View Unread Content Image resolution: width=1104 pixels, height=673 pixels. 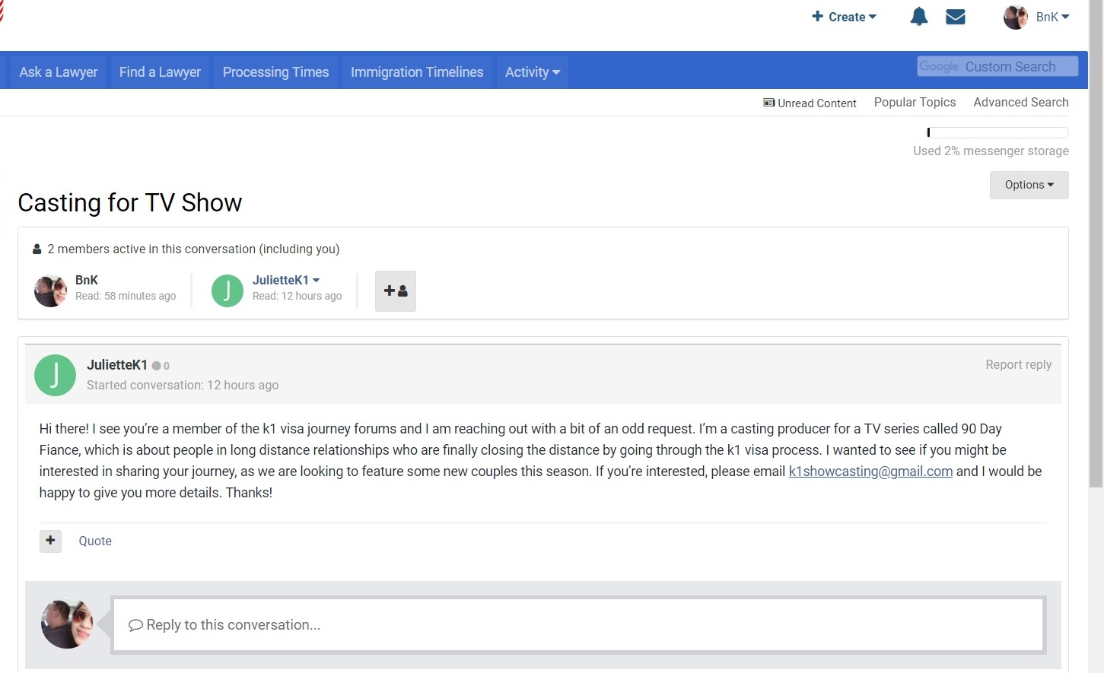pos(810,103)
